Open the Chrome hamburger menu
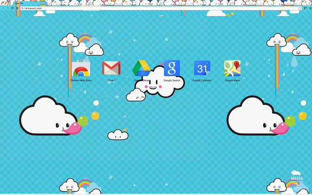The height and width of the screenshot is (195, 312). pyautogui.click(x=310, y=8)
